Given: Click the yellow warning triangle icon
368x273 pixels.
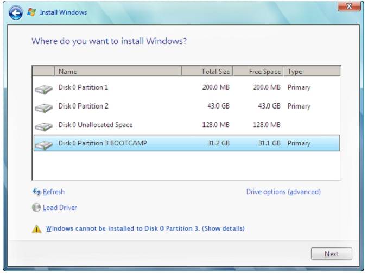Looking at the screenshot, I should pos(36,229).
